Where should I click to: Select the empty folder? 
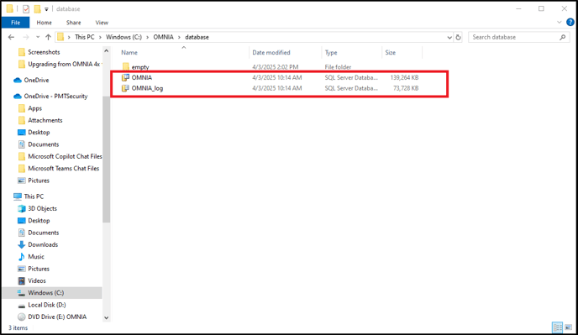tap(140, 67)
